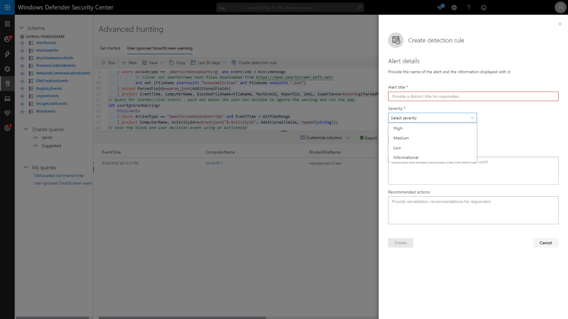Open Settings via the gear icon
Image resolution: width=568 pixels, height=319 pixels.
[7, 128]
